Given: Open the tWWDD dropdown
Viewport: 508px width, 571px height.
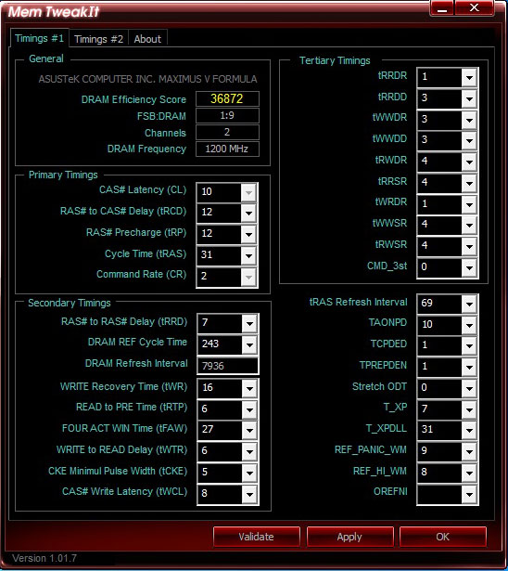Looking at the screenshot, I should [x=469, y=140].
